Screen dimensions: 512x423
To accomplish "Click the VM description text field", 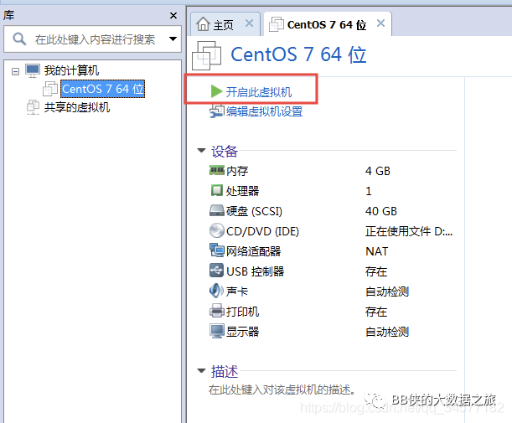I will coord(282,389).
